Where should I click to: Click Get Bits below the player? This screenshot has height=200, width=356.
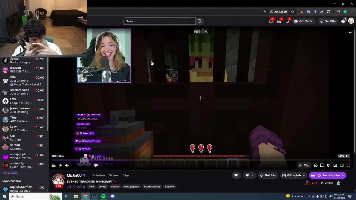click(x=267, y=175)
